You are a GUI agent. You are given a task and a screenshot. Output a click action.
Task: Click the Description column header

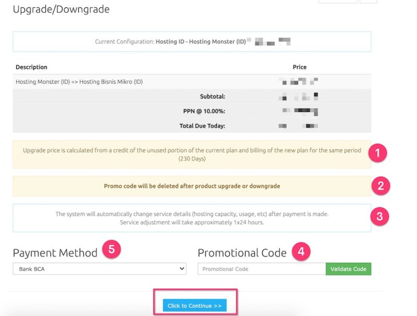click(31, 67)
